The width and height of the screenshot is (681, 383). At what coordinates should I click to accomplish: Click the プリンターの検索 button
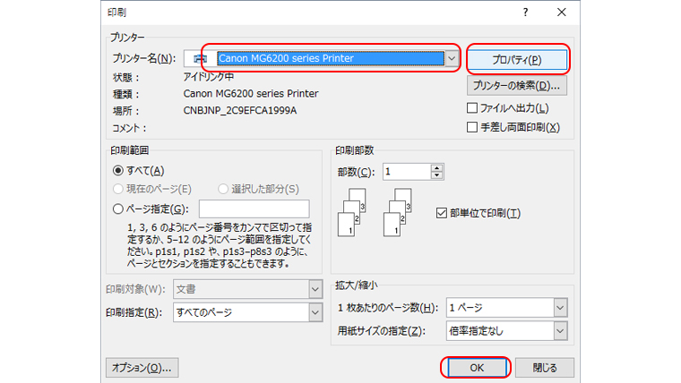(517, 86)
